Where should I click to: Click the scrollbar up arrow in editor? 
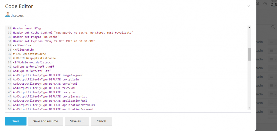(x=249, y=27)
